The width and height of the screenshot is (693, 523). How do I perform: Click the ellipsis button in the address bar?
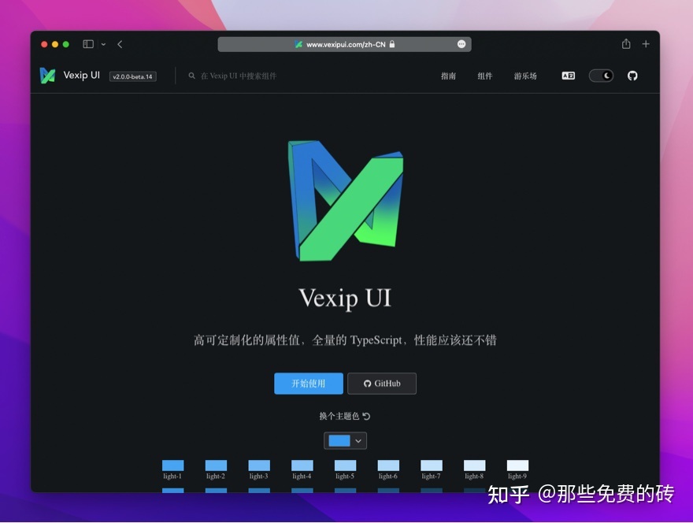(461, 44)
